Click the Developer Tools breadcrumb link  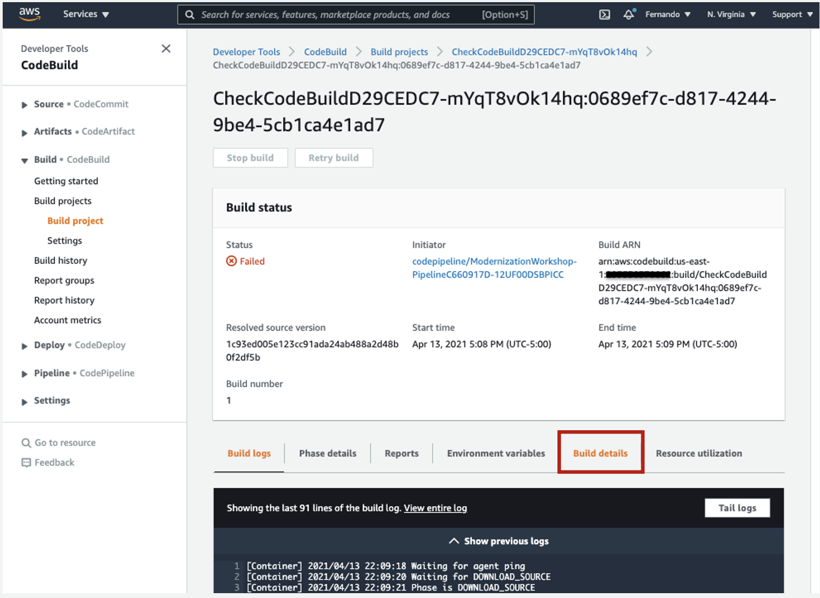246,52
